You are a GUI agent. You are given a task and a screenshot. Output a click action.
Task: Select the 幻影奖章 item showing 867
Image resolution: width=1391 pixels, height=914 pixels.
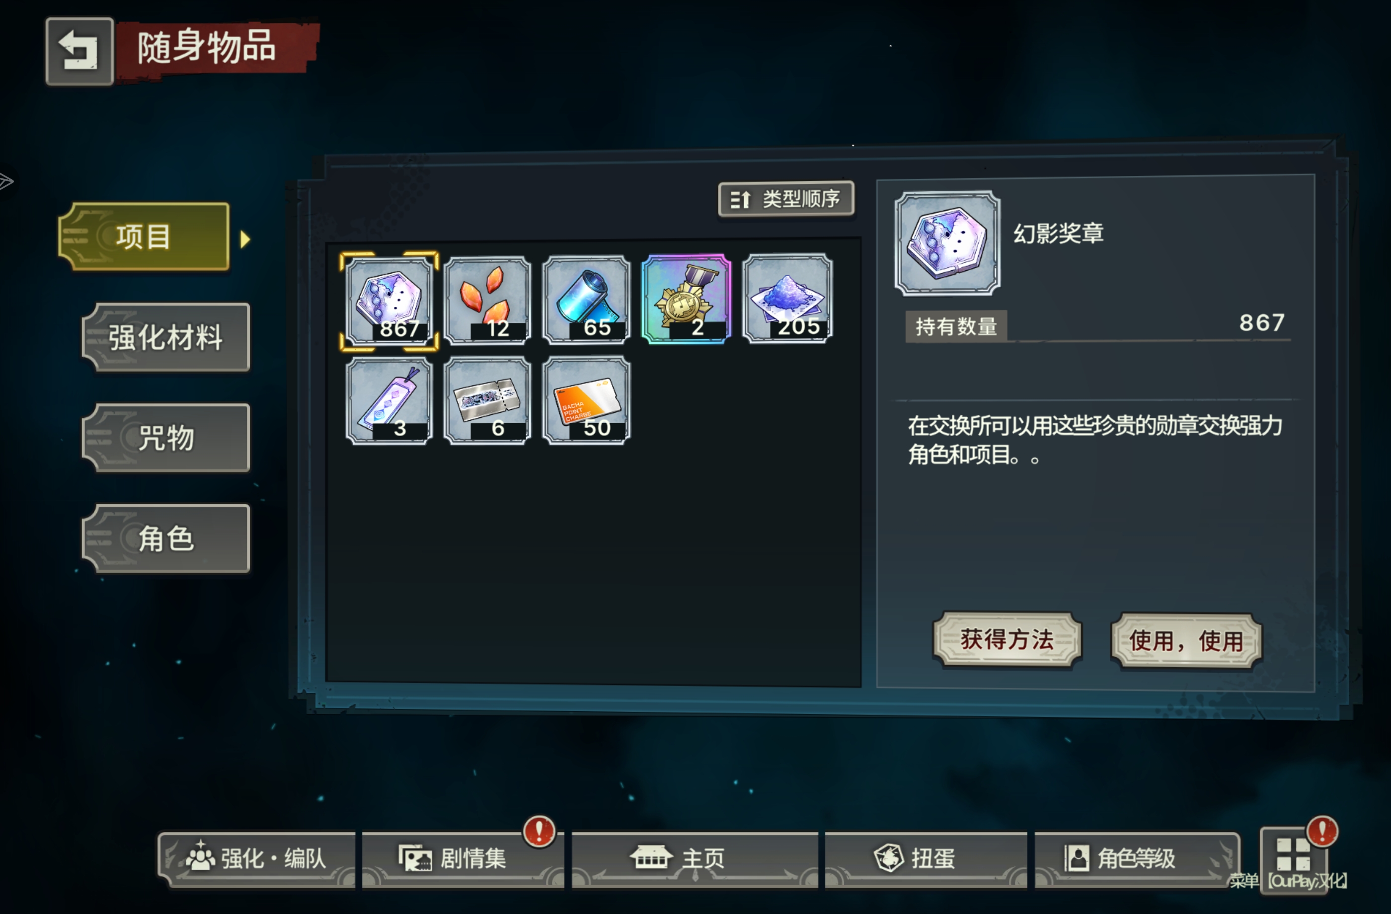coord(389,301)
